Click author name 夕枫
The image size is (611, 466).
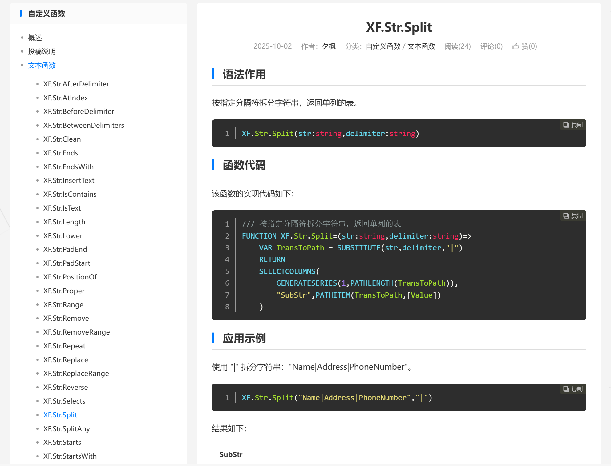tap(329, 46)
